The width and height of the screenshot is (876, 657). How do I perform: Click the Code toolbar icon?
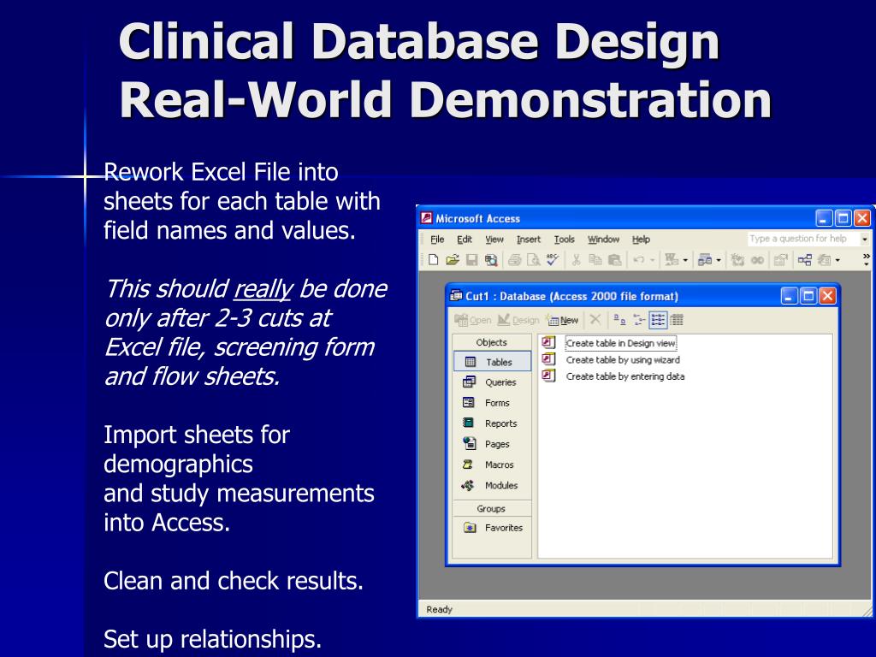click(x=737, y=260)
